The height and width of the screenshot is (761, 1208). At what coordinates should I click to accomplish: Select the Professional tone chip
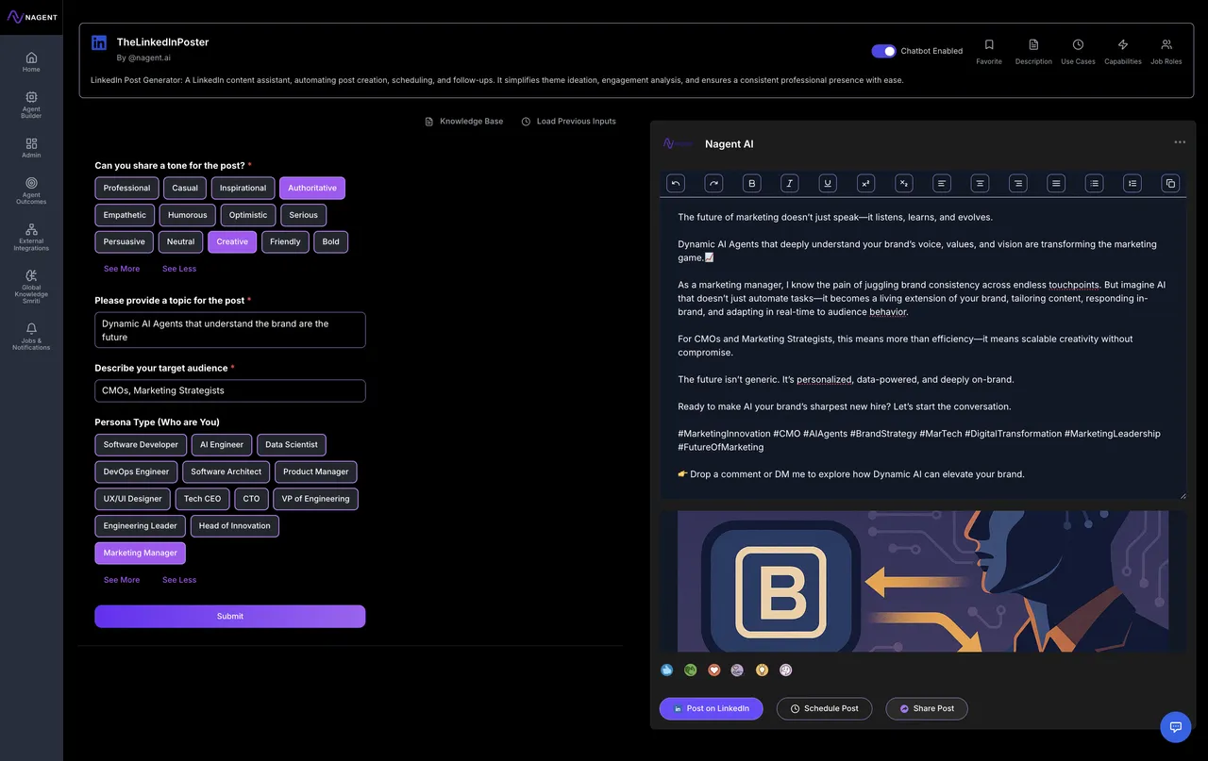click(126, 189)
